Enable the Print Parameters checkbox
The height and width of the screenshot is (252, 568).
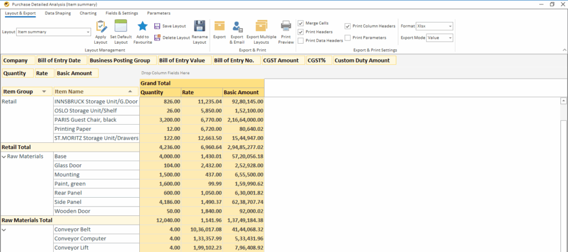click(x=347, y=38)
